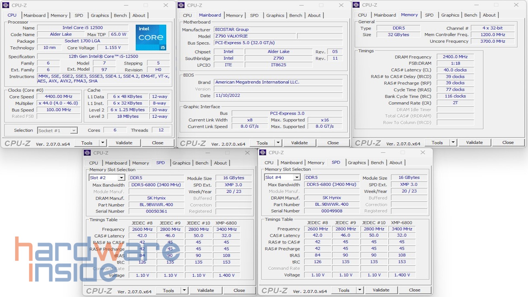Click the Intel Core i5 logo badge
This screenshot has height=297, width=528.
pyautogui.click(x=151, y=37)
